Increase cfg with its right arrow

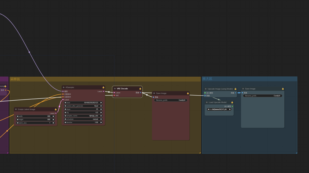click(x=101, y=112)
